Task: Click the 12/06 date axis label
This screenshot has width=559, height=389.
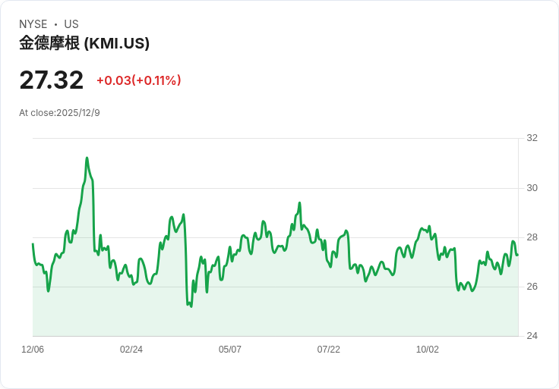Action: tap(33, 350)
